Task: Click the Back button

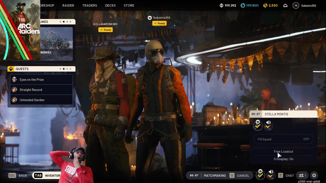Action: 18,175
